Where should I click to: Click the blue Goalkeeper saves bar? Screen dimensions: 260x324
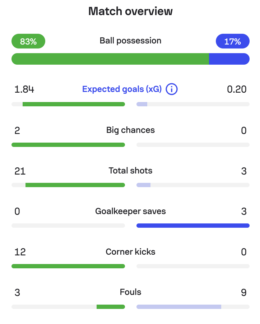[x=193, y=226]
